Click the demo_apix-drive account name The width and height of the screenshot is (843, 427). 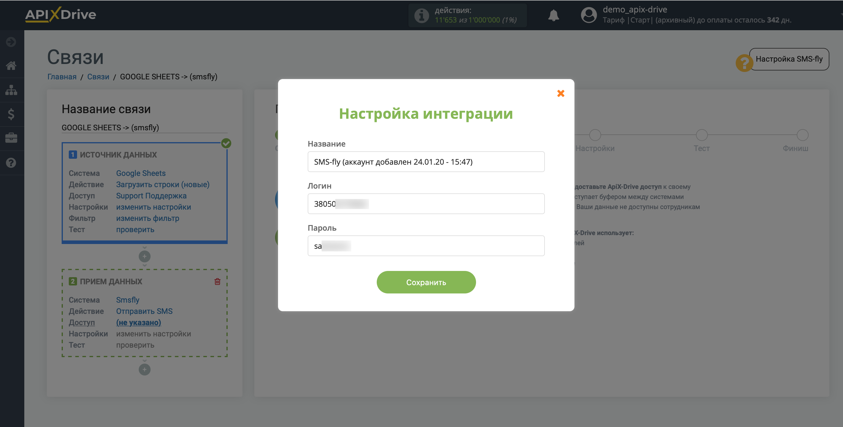point(635,9)
